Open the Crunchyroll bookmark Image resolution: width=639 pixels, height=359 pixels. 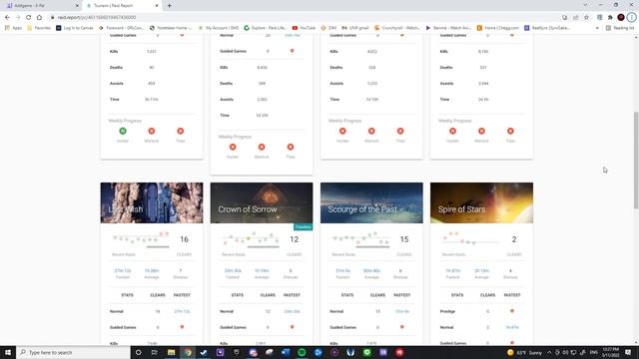tap(397, 28)
